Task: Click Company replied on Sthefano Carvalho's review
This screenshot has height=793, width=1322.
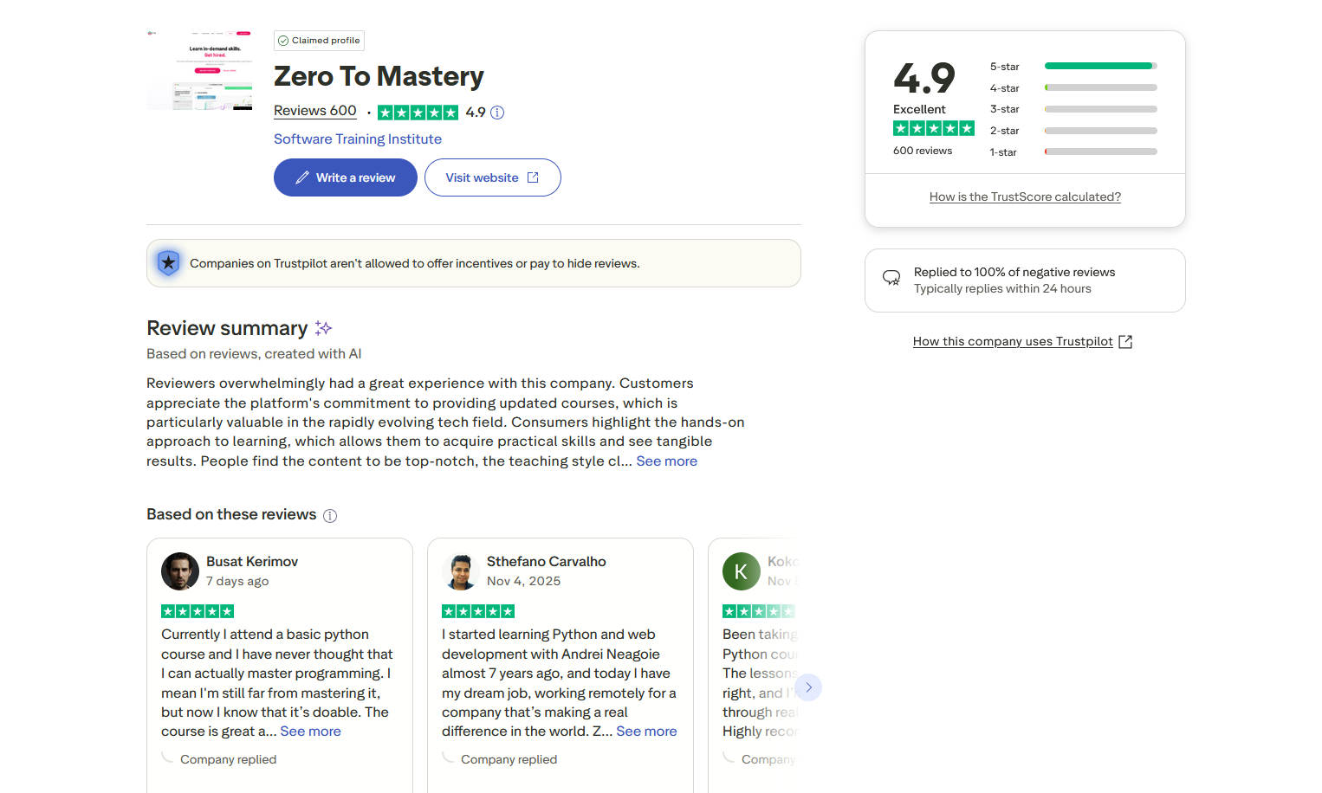Action: tap(509, 760)
